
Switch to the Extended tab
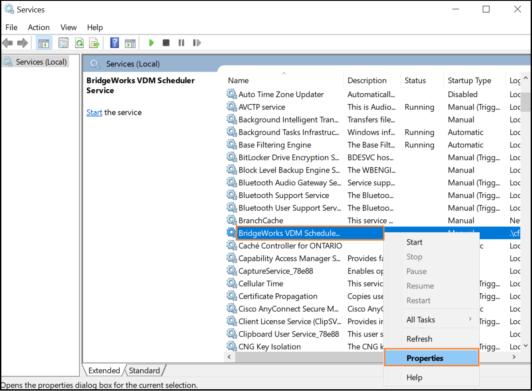pyautogui.click(x=104, y=371)
